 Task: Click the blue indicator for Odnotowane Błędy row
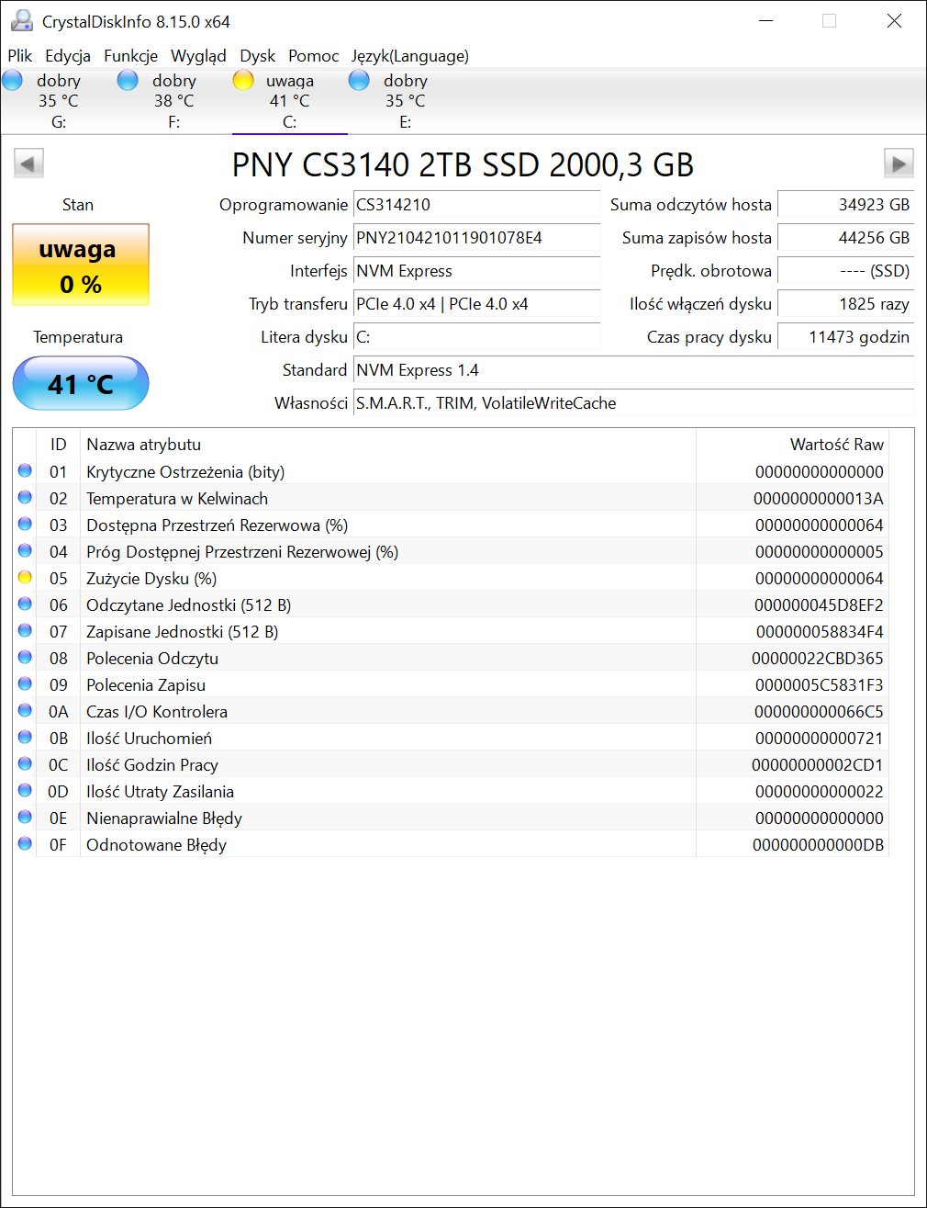(x=24, y=842)
